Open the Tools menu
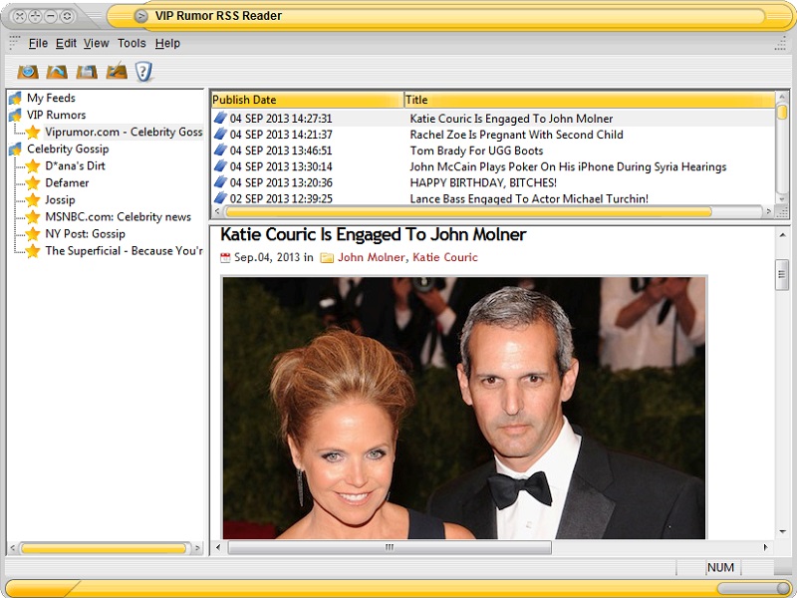Viewport: 797px width, 598px height. tap(131, 43)
